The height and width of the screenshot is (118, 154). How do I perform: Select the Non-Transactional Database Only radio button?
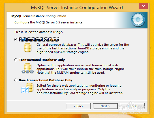click(16, 80)
